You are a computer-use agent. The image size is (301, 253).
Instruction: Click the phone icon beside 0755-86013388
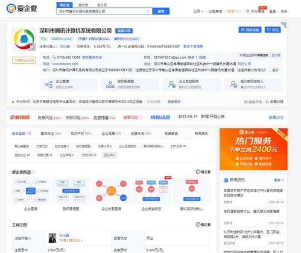click(54, 57)
